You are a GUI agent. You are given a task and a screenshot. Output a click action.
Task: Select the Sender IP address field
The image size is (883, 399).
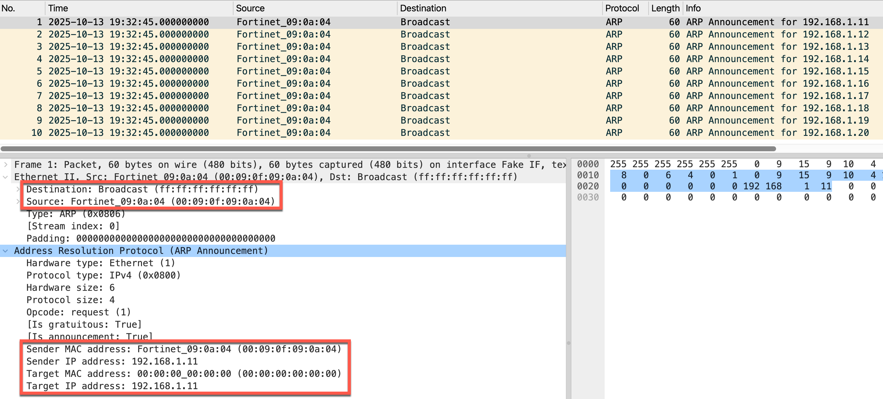112,361
